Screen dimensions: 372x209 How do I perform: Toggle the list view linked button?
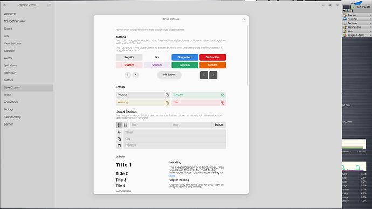126,125
